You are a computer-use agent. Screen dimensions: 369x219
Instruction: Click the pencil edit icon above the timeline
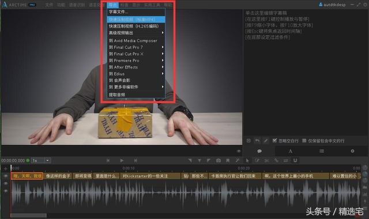(x=257, y=160)
